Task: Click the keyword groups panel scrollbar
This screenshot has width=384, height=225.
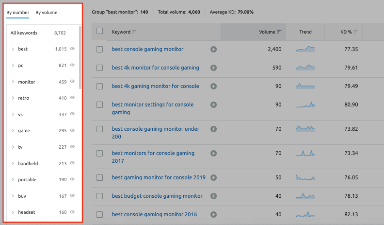Action: point(80,58)
